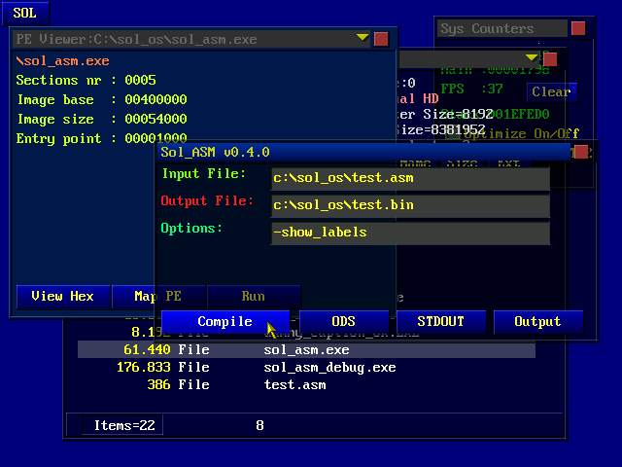Click the Sections nr value 0005
Screen dimensions: 622x467
click(x=140, y=80)
